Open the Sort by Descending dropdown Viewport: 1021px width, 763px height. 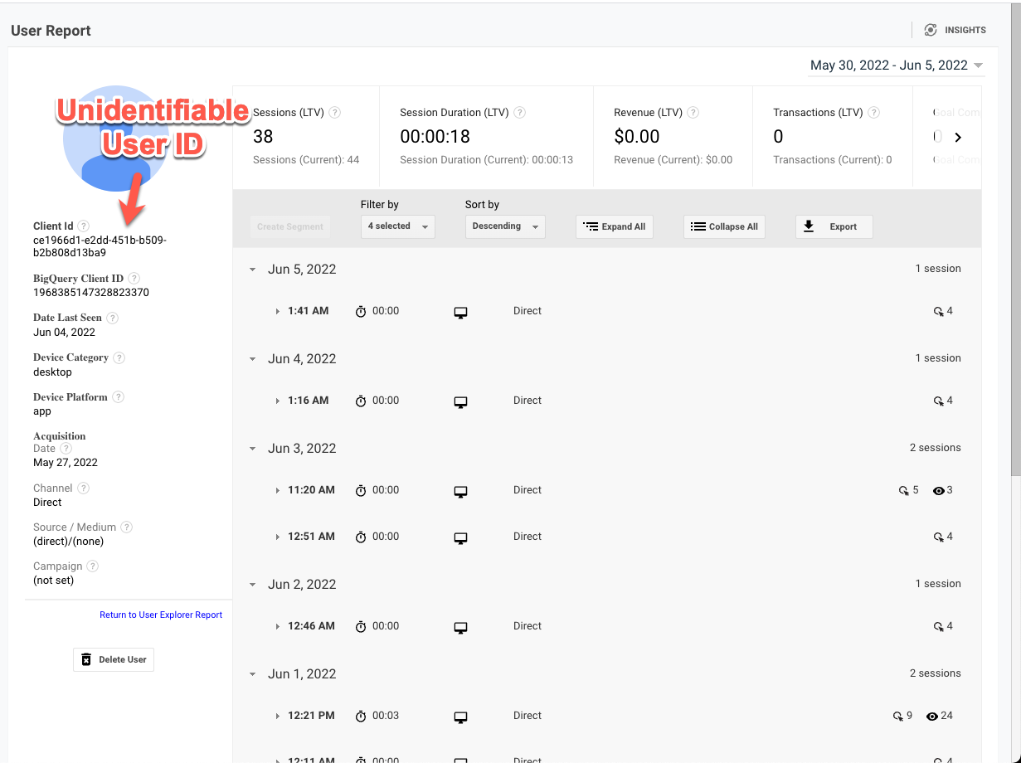pos(504,226)
